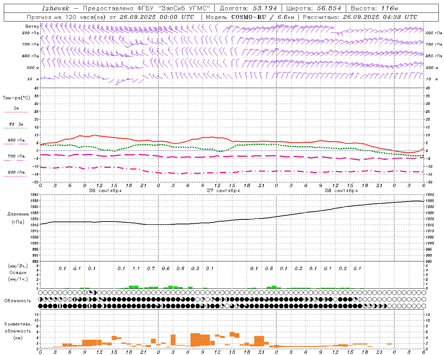Click the "(мм/1ч.)" precipitation unit label

coord(18,279)
